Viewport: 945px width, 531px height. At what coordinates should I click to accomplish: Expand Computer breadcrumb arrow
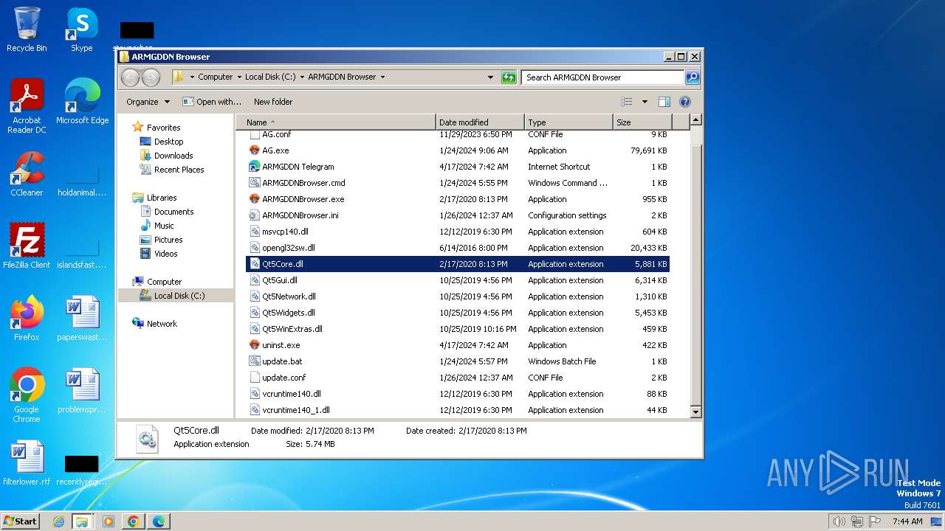click(x=239, y=77)
